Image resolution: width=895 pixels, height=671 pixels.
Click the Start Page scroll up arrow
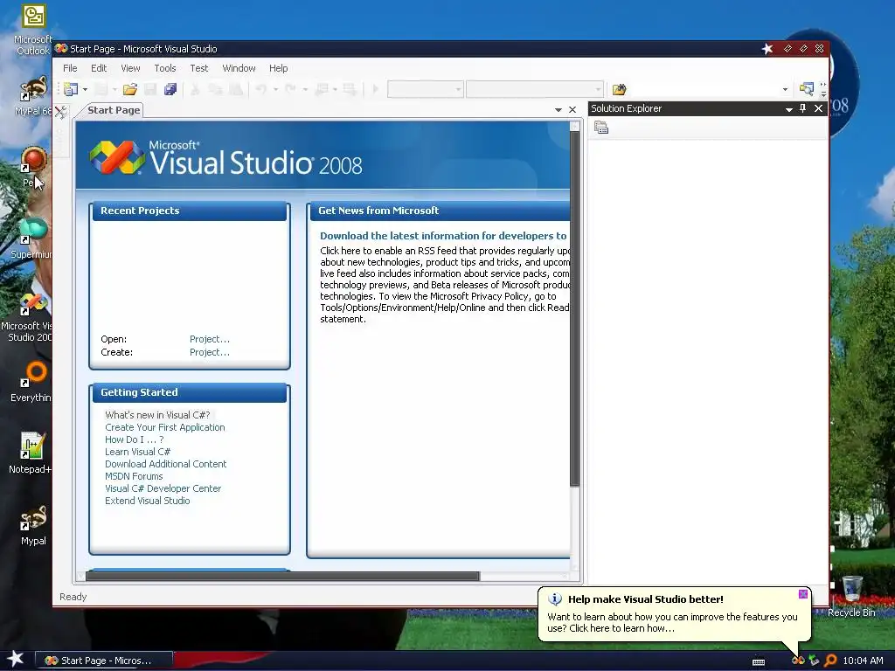(575, 126)
